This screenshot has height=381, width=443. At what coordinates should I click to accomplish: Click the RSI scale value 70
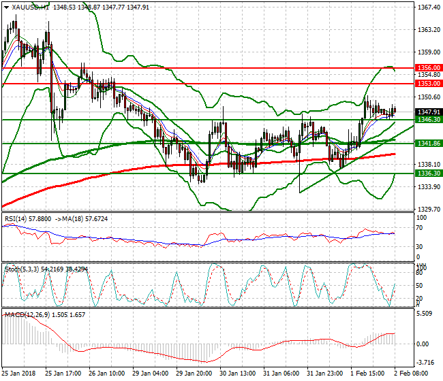point(419,228)
